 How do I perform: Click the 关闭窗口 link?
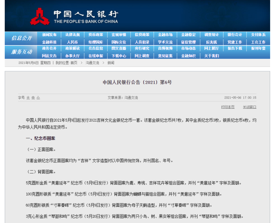(250, 107)
